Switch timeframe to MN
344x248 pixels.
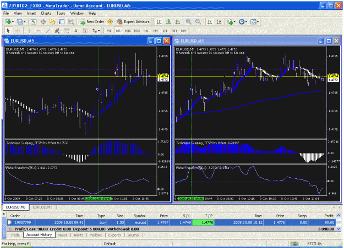click(x=184, y=31)
